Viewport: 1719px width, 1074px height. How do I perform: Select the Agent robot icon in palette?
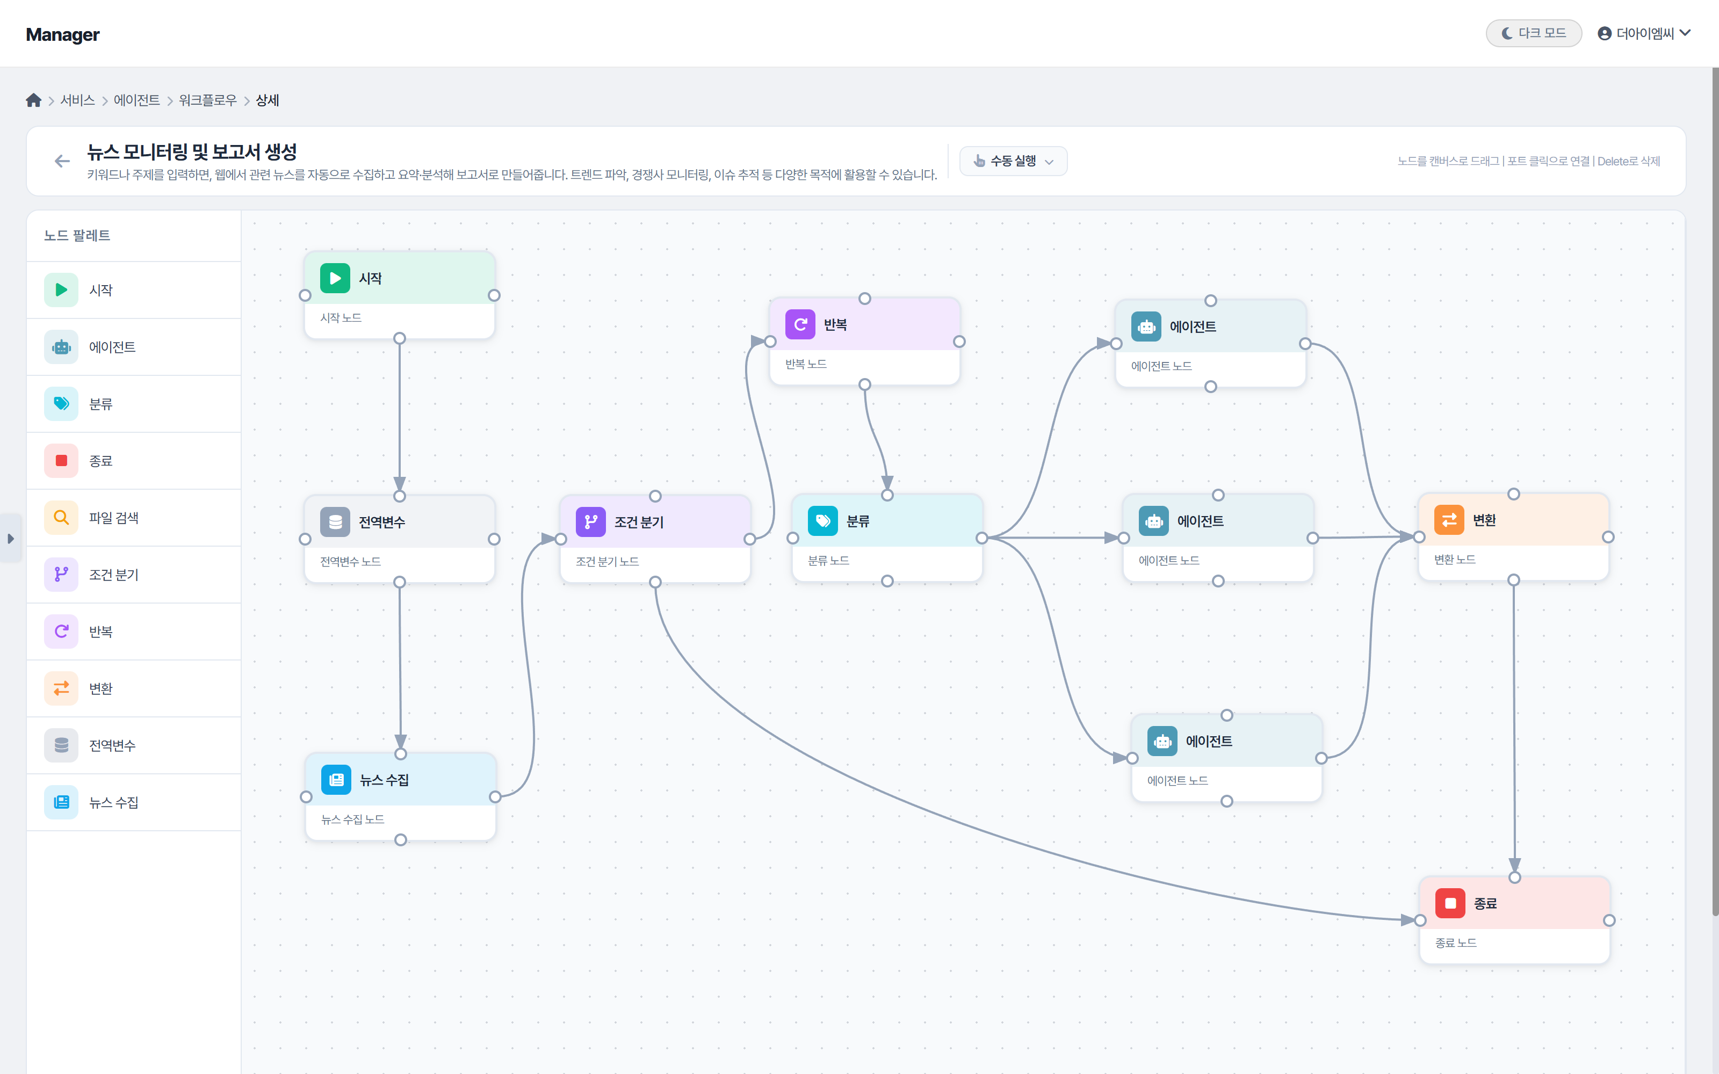coord(61,347)
